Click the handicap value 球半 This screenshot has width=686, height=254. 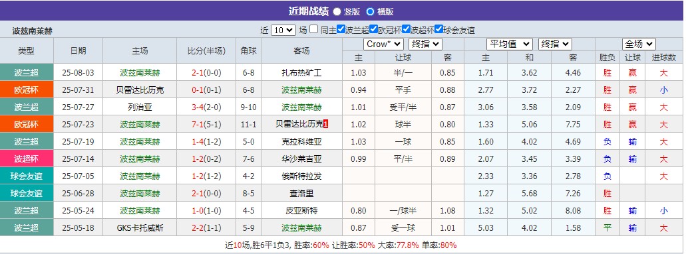click(x=403, y=125)
